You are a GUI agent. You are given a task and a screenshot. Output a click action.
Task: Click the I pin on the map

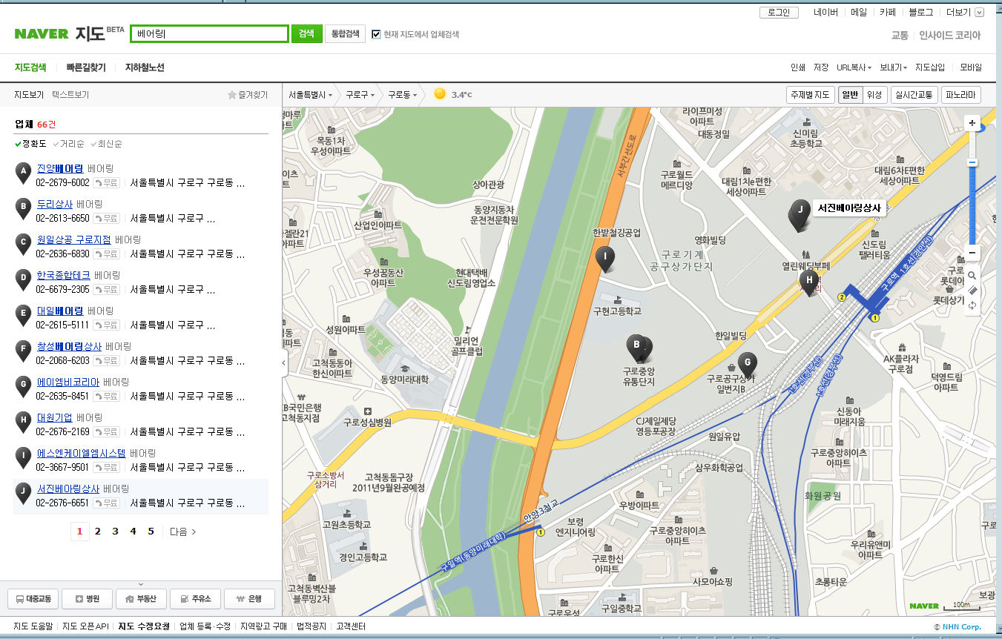pyautogui.click(x=605, y=259)
